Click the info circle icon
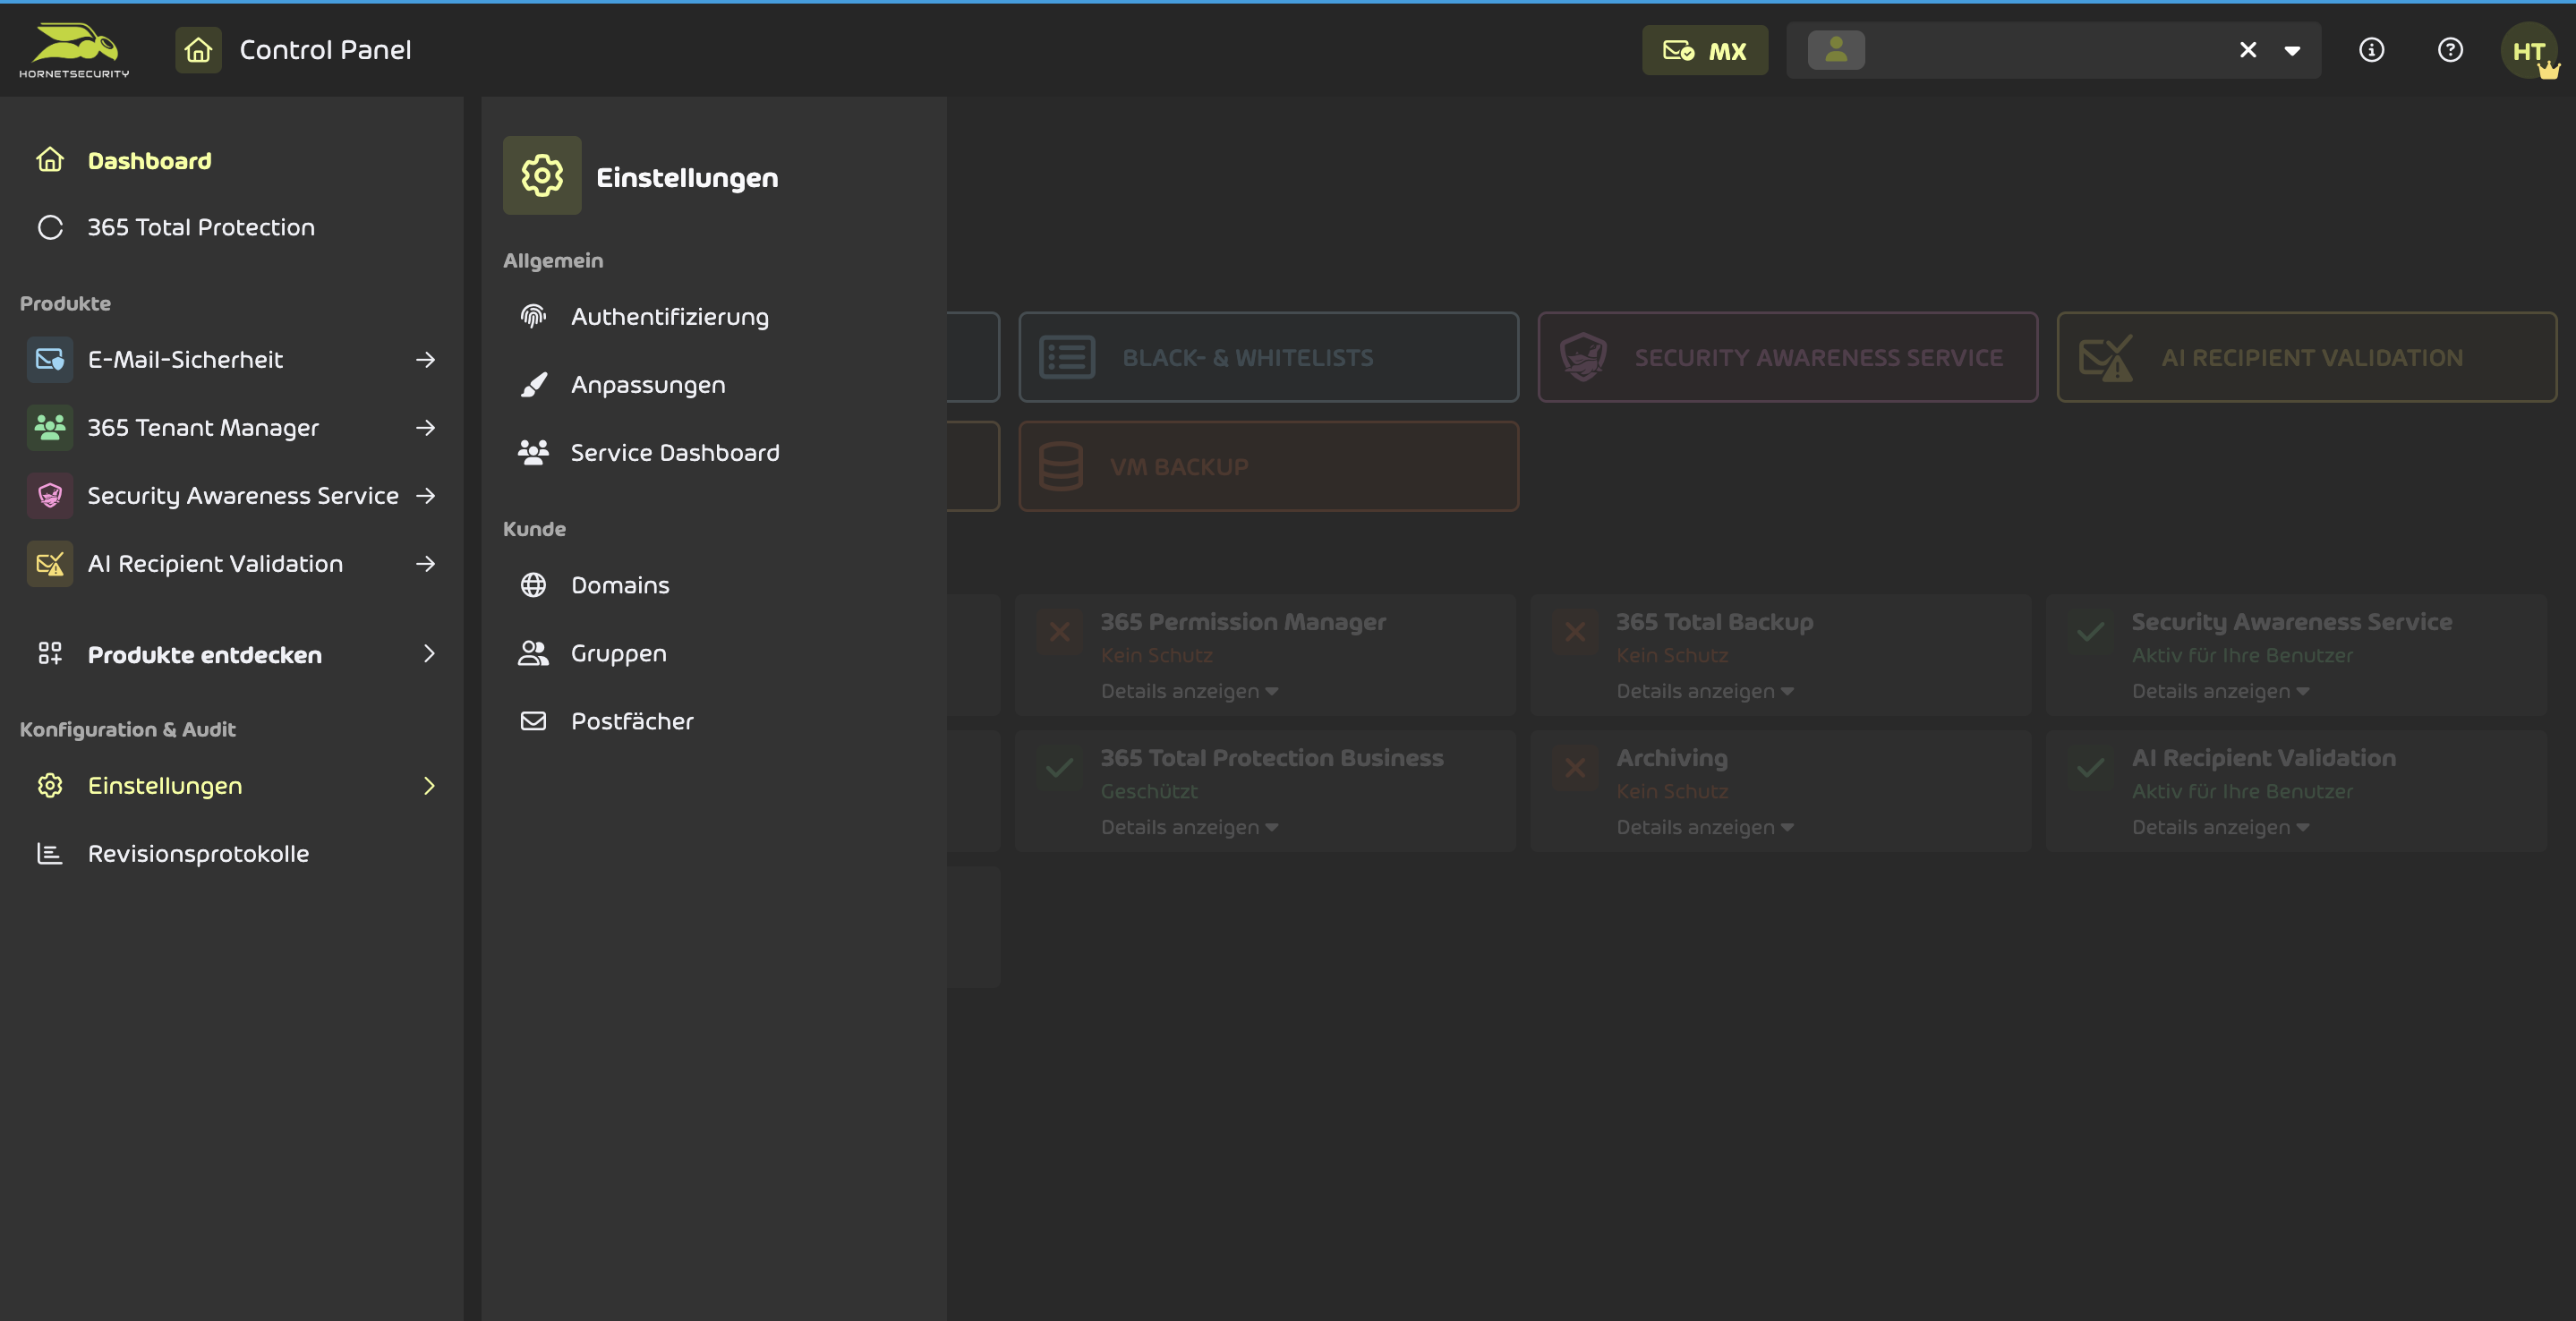 (2371, 50)
